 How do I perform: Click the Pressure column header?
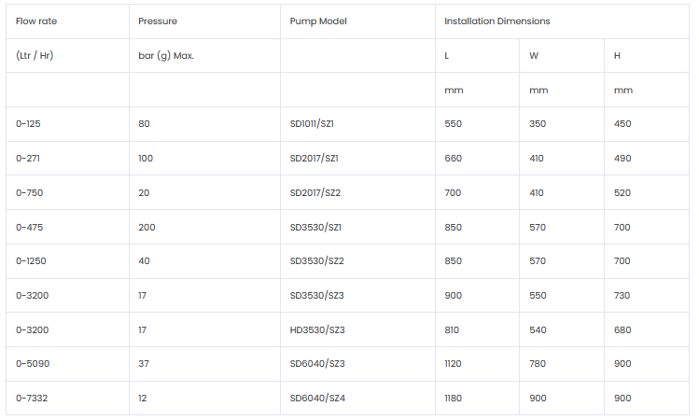[x=158, y=21]
